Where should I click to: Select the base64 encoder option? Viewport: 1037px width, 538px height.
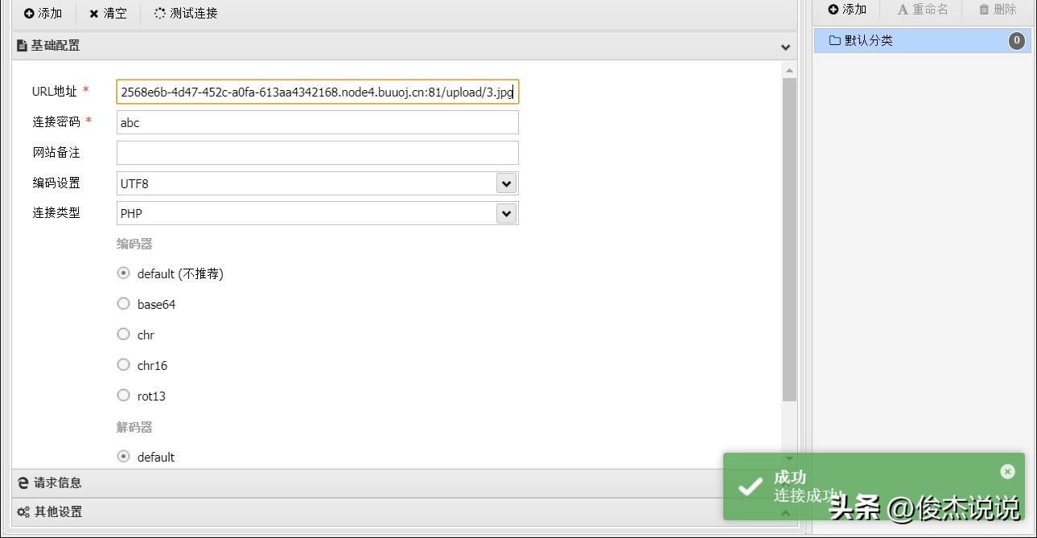tap(123, 304)
